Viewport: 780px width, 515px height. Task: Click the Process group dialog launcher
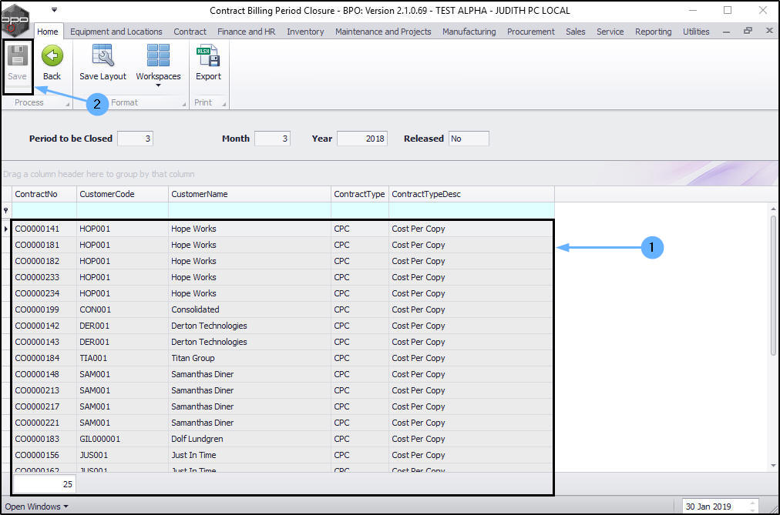pyautogui.click(x=67, y=103)
